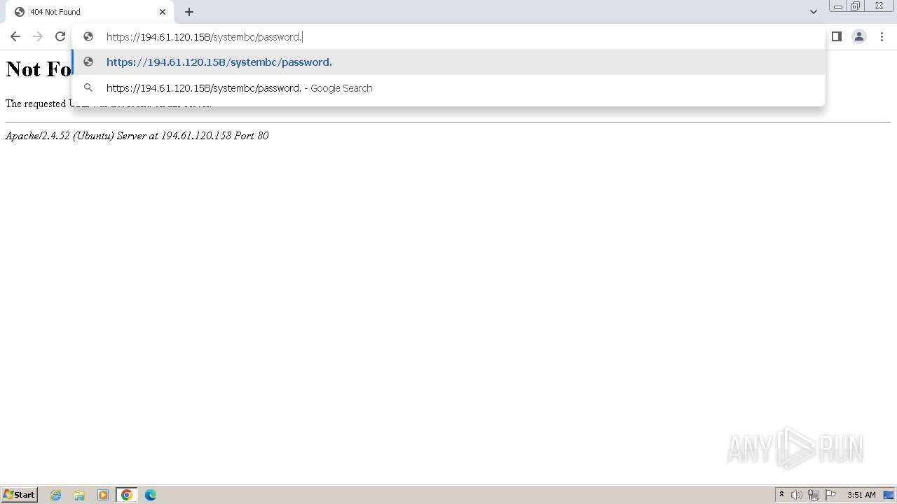Open the tab search dropdown arrow
This screenshot has height=504, width=897.
point(814,12)
